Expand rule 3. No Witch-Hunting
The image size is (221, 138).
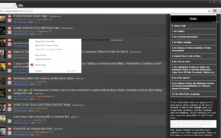click(193, 42)
